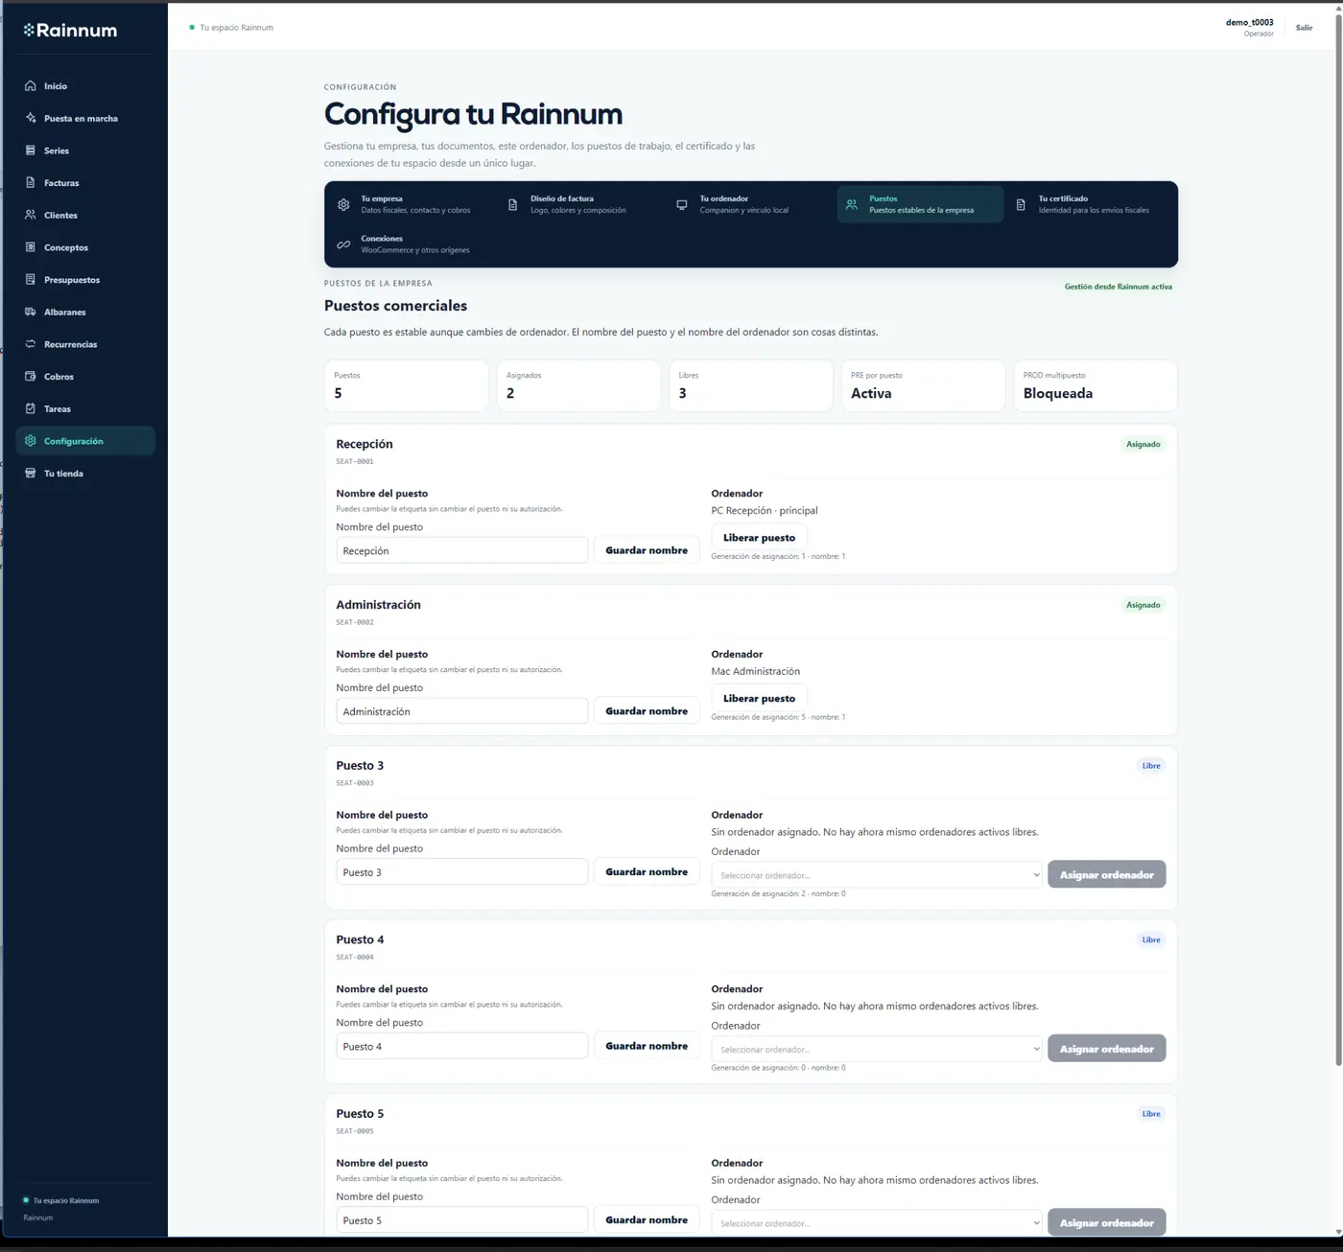Screen dimensions: 1343x1252
Task: Click Guardar nombre for Puesto 4
Action: coord(647,1046)
